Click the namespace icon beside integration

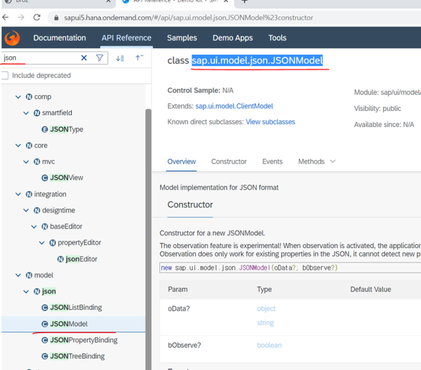point(29,194)
